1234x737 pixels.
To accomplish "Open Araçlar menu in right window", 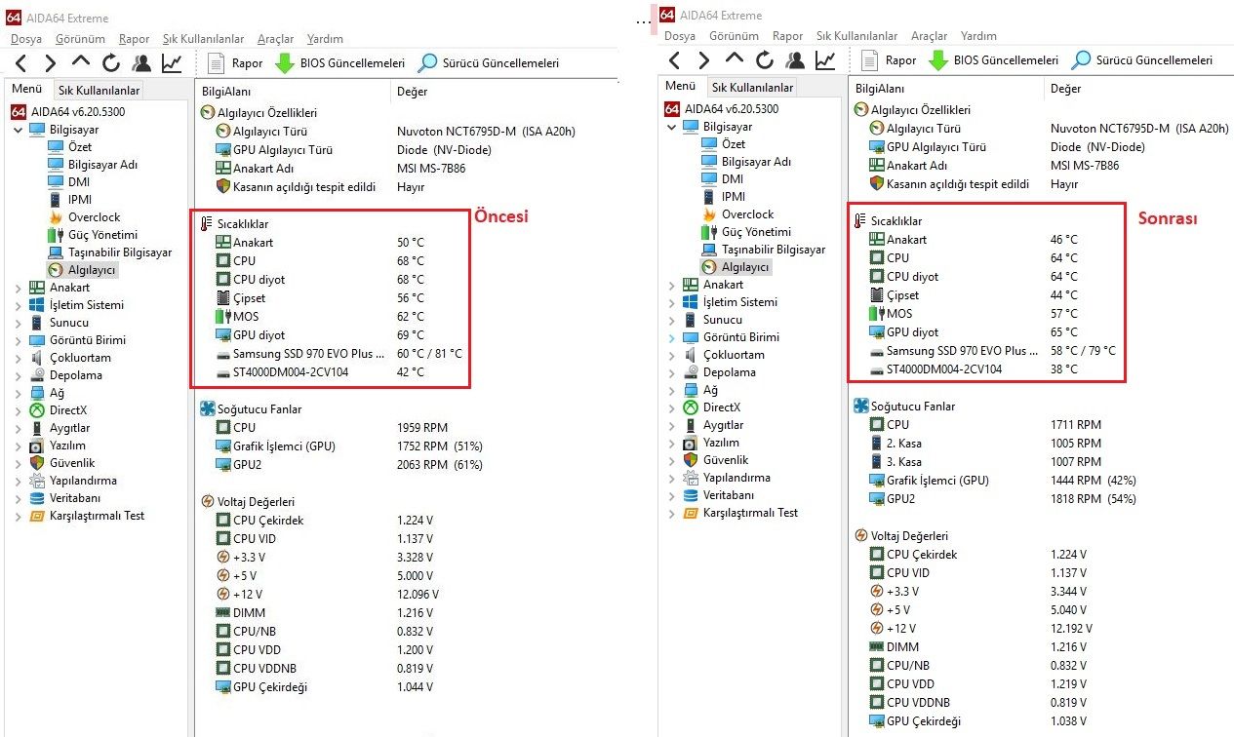I will click(929, 36).
